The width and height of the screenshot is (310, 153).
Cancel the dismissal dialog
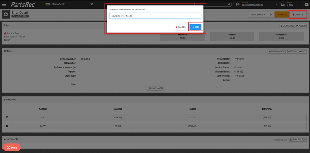(x=181, y=27)
